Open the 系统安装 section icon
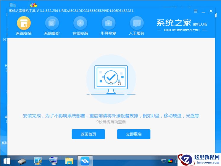Image resolution: width=221 pixels, height=166 pixels. [24, 23]
